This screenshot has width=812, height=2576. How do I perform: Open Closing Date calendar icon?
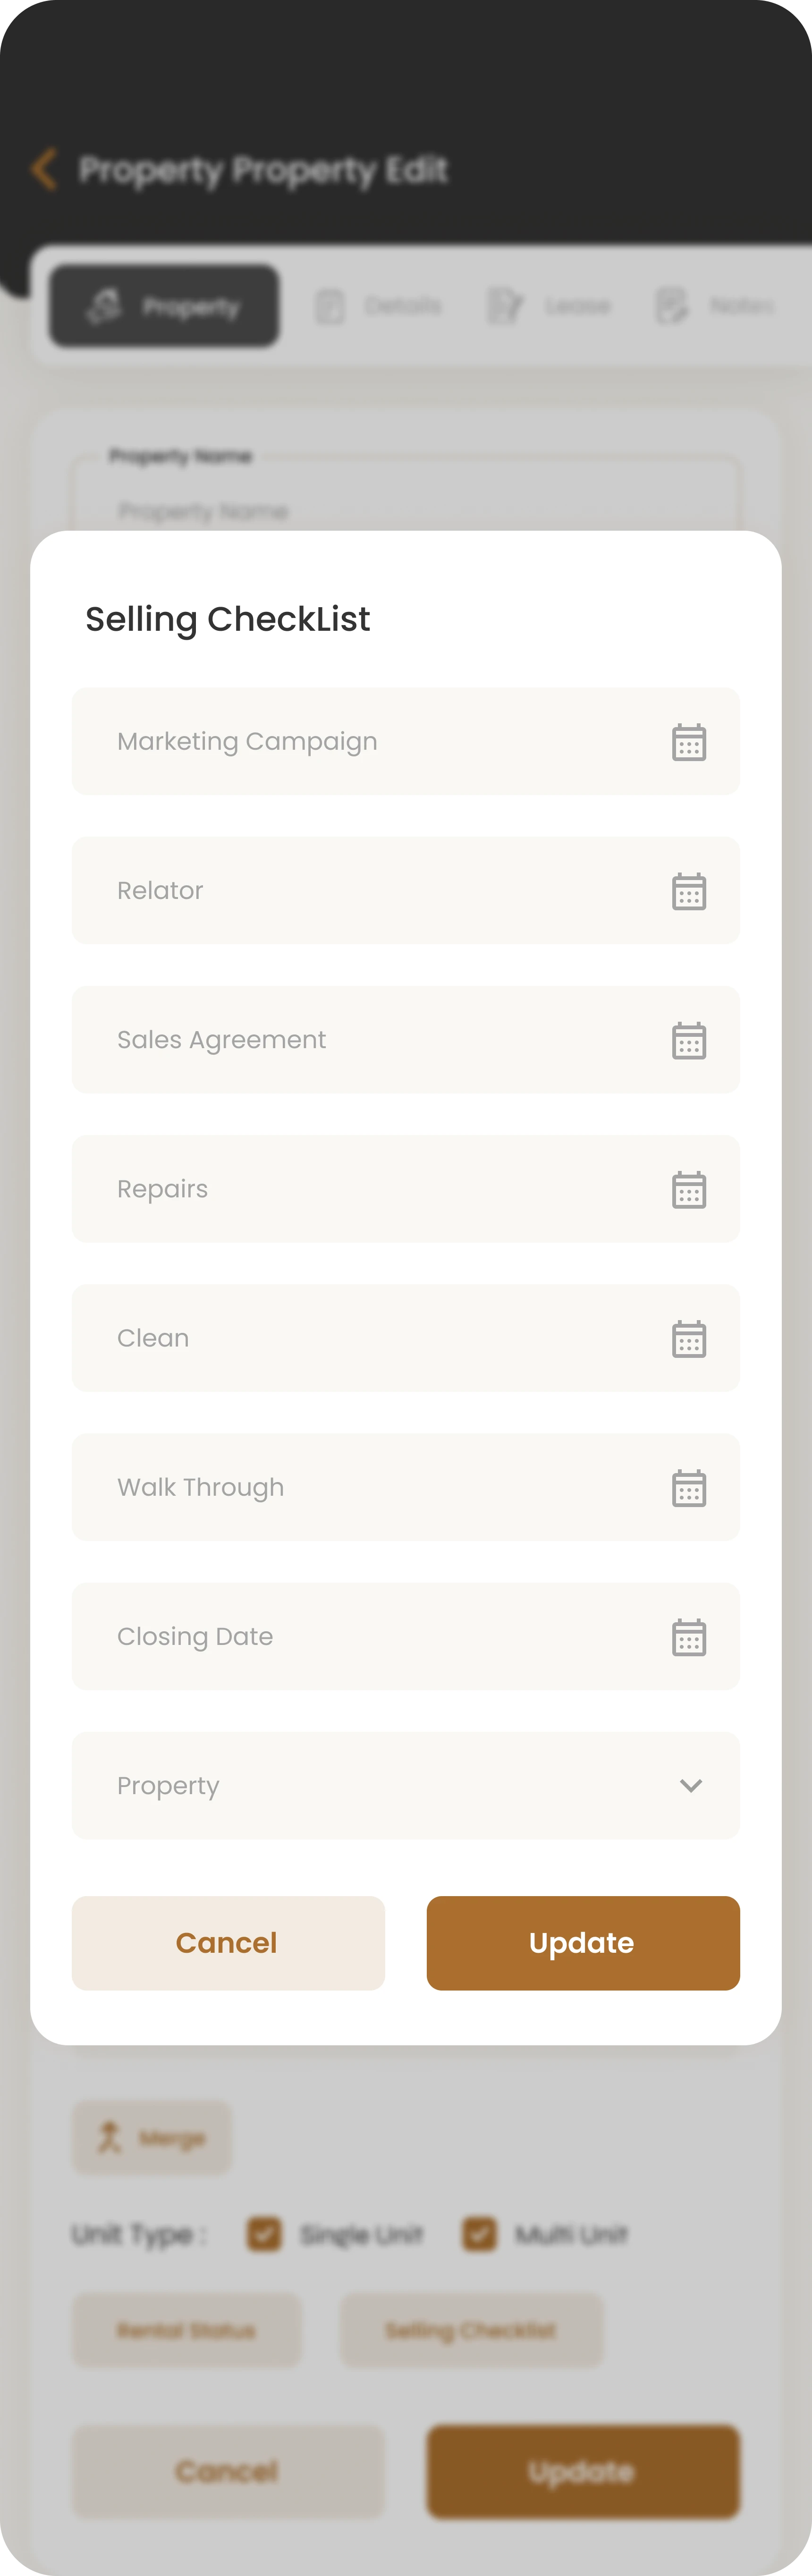coord(688,1637)
